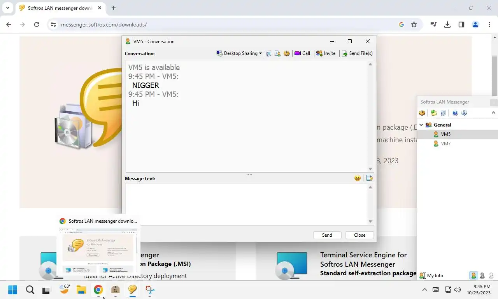This screenshot has width=498, height=299.
Task: Open Chrome tab search dropdown arrow
Action: [x=7, y=8]
